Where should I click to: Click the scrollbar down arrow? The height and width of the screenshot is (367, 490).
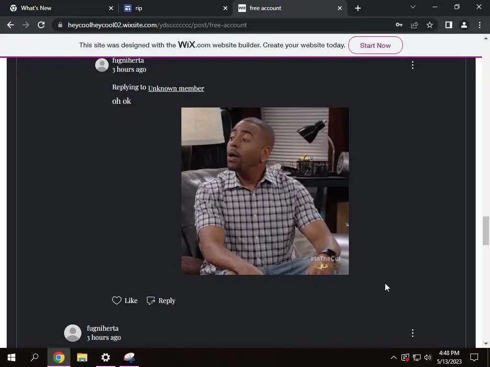pyautogui.click(x=486, y=344)
